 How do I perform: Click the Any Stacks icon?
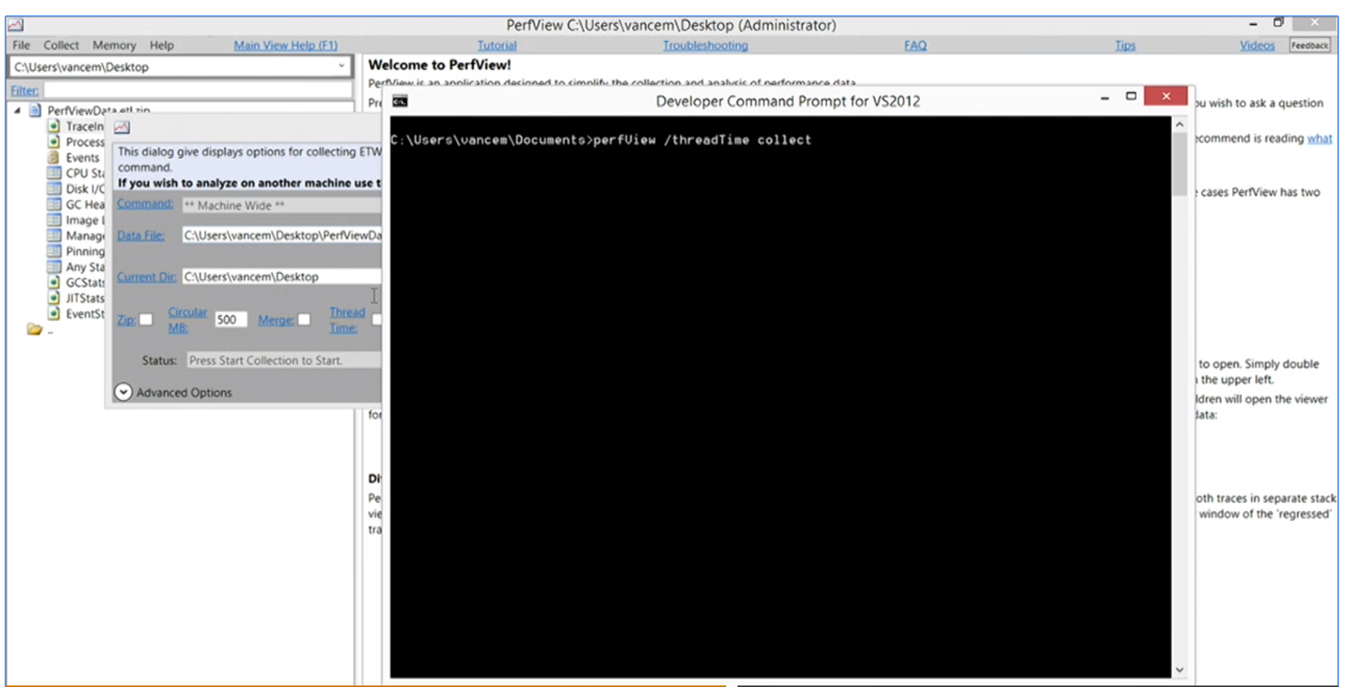click(x=54, y=266)
